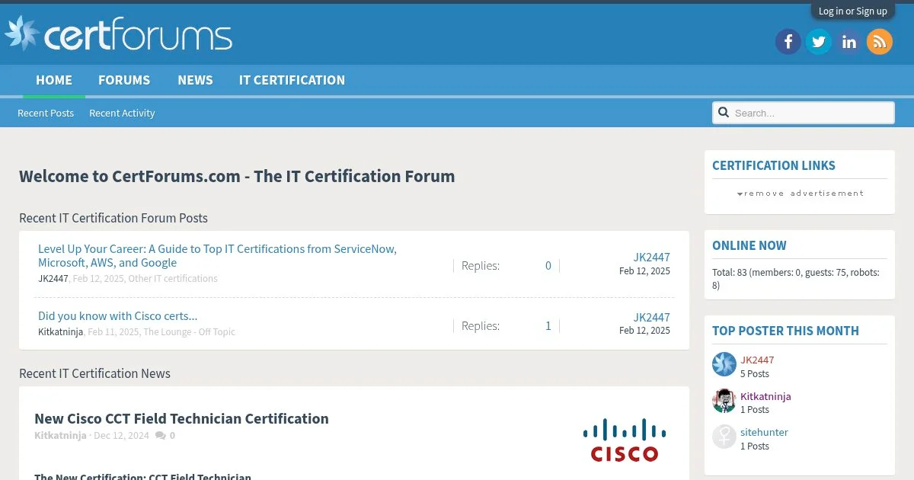Open the Level Up Your Career thread
914x480 pixels.
217,255
